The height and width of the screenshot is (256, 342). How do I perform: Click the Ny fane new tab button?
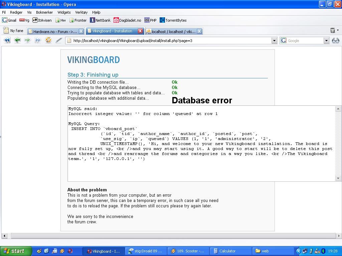[x=13, y=31]
